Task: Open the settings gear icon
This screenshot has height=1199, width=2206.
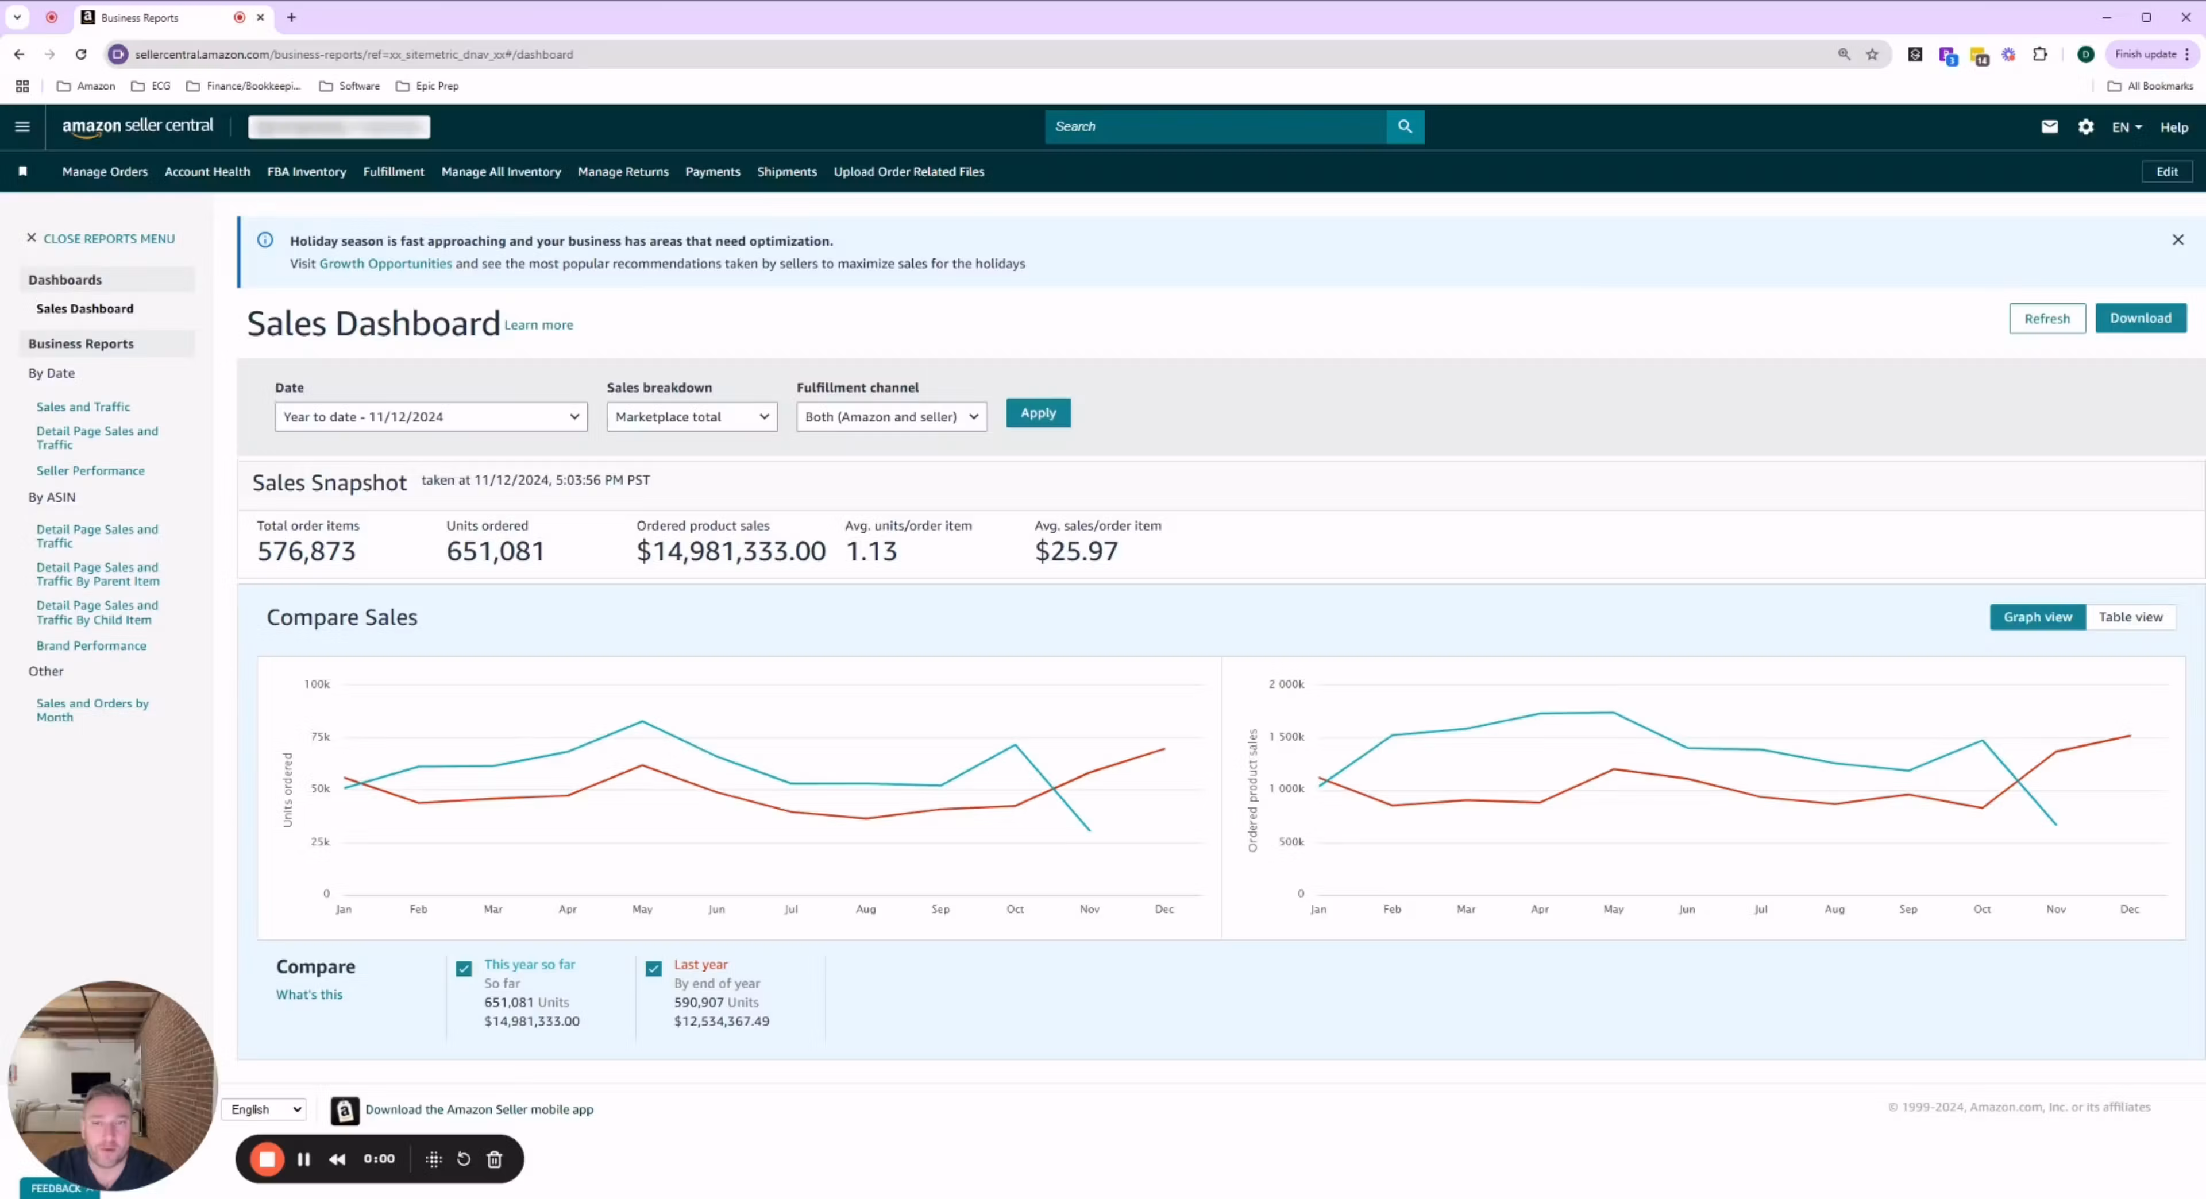Action: [x=2085, y=127]
